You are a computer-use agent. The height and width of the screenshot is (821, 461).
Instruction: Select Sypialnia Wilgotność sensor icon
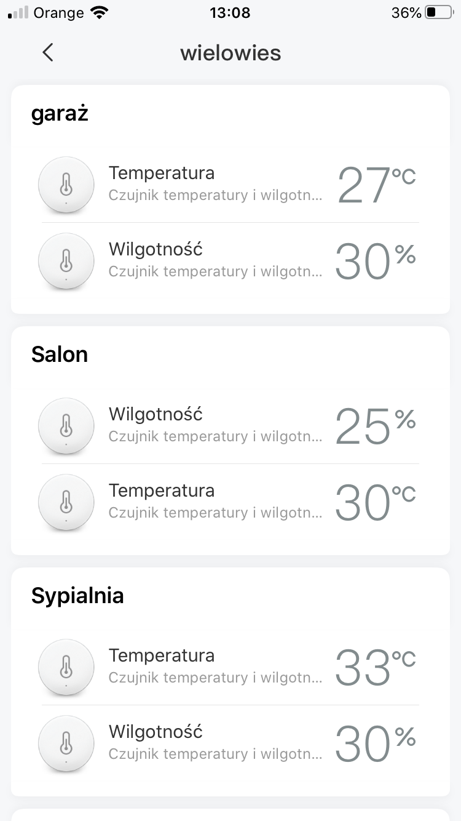[66, 743]
